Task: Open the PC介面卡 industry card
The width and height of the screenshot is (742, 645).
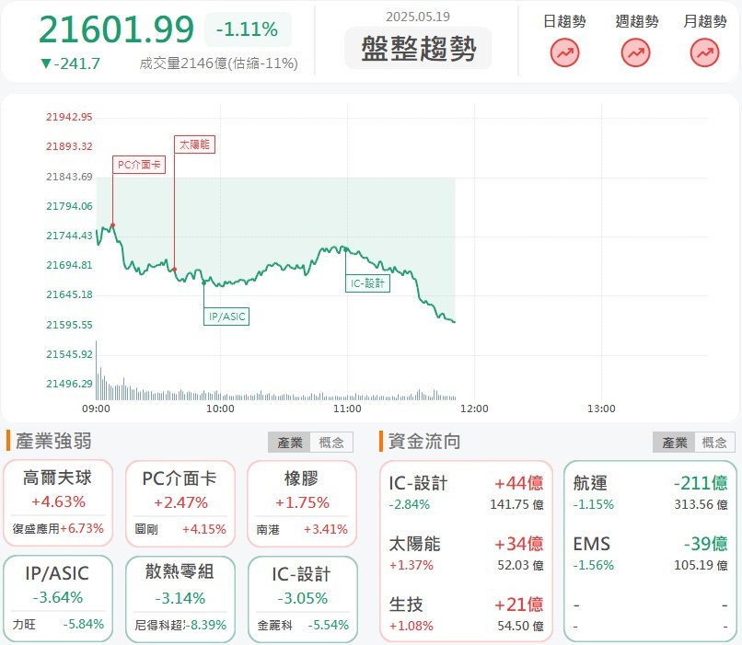Action: [180, 503]
